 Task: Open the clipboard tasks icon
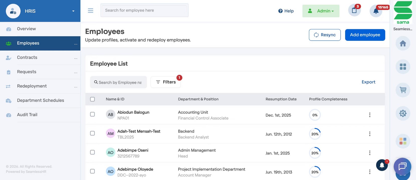tap(354, 10)
